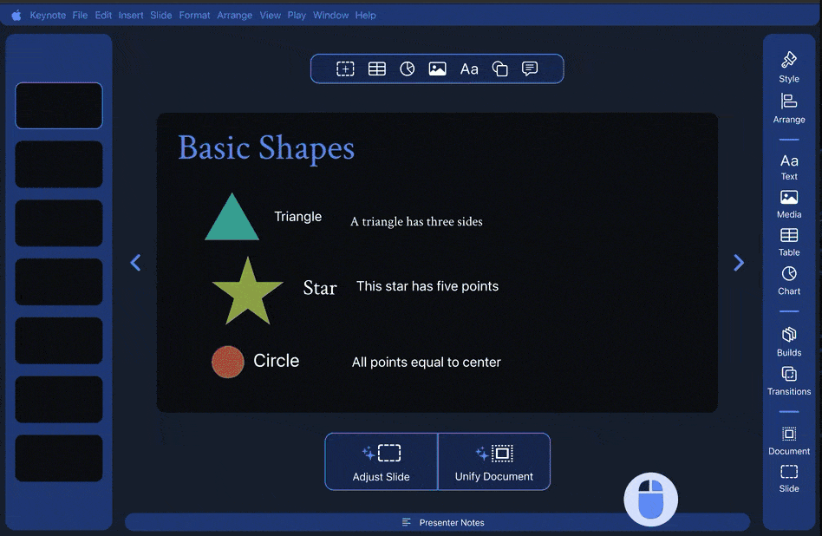
Task: Open the File menu
Action: (80, 16)
